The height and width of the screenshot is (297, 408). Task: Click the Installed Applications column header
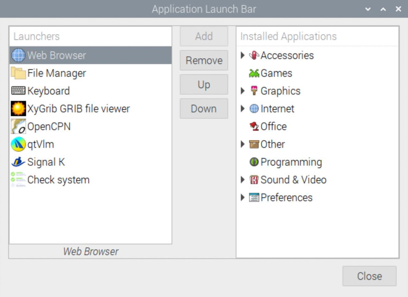tap(317, 36)
